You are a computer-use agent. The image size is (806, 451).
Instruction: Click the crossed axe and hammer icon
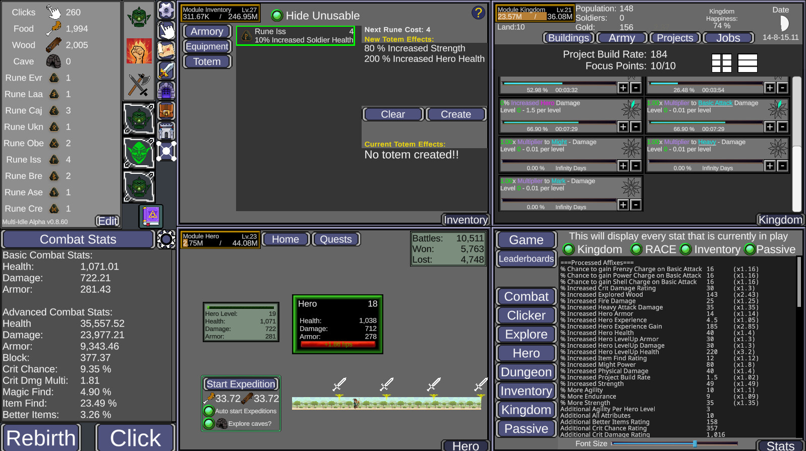pyautogui.click(x=139, y=85)
